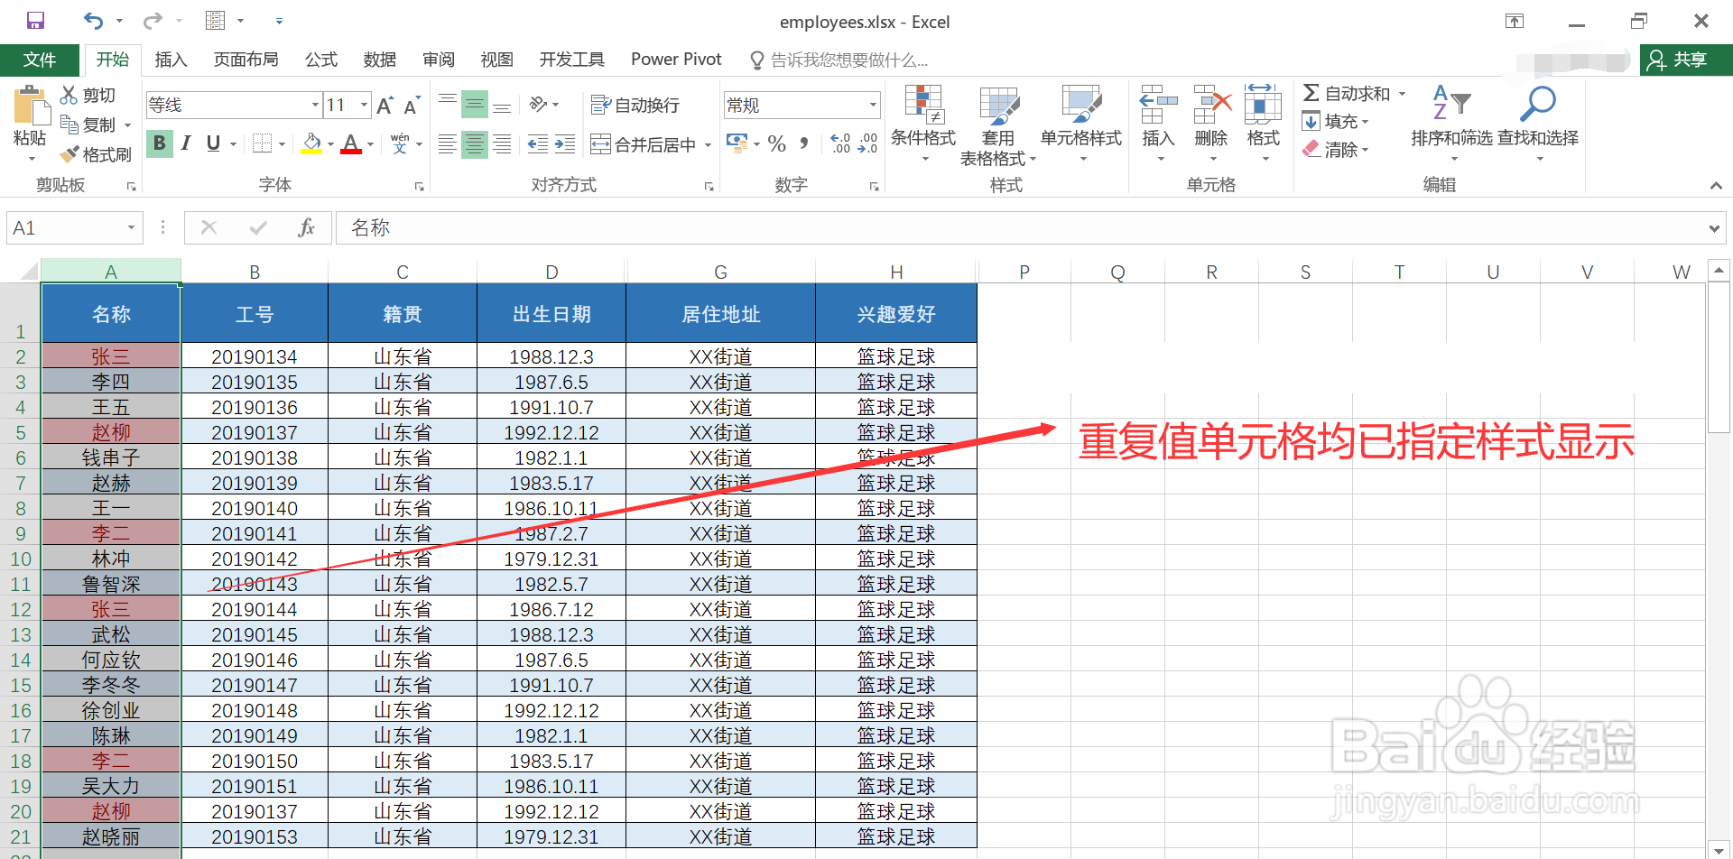Collapse the ribbon with arrow
Image resolution: width=1733 pixels, height=859 pixels.
(x=1716, y=185)
